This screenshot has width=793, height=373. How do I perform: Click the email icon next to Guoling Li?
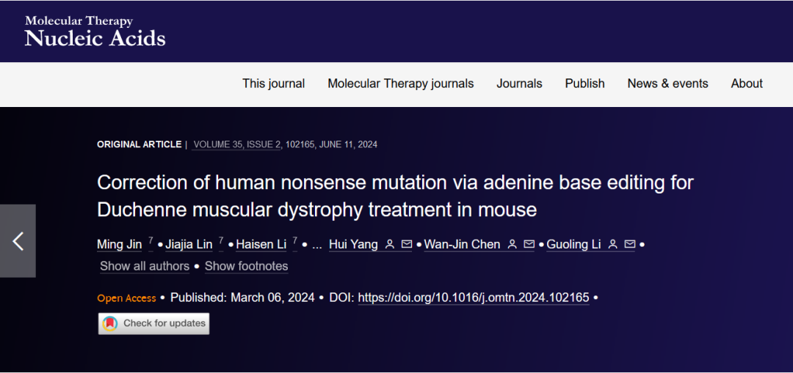pyautogui.click(x=630, y=245)
